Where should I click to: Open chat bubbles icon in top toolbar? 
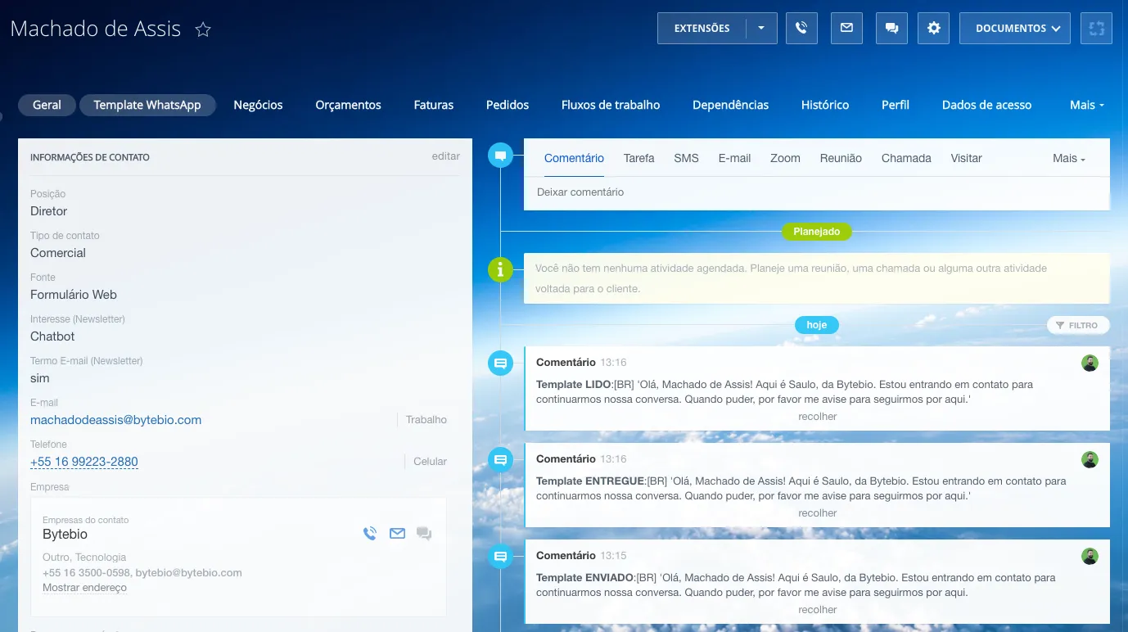pyautogui.click(x=891, y=28)
